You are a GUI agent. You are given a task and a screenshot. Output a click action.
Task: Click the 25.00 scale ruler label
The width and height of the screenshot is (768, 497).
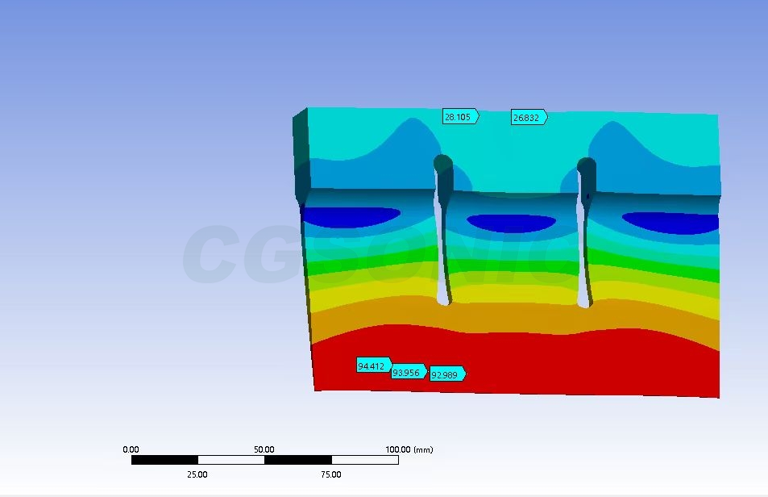pyautogui.click(x=197, y=474)
